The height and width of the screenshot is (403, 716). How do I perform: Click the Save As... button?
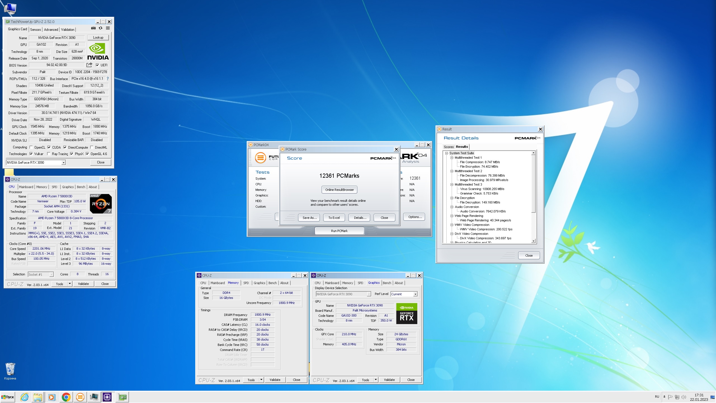310,218
